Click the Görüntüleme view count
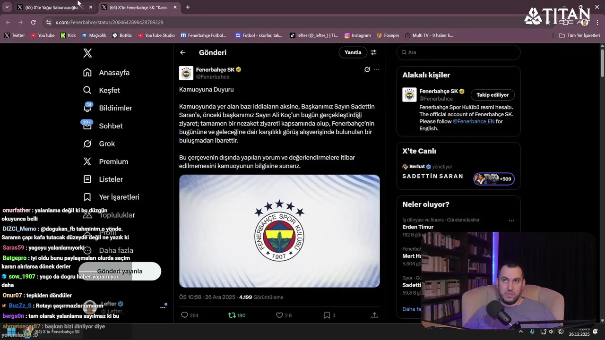Image resolution: width=605 pixels, height=340 pixels. coord(261,297)
